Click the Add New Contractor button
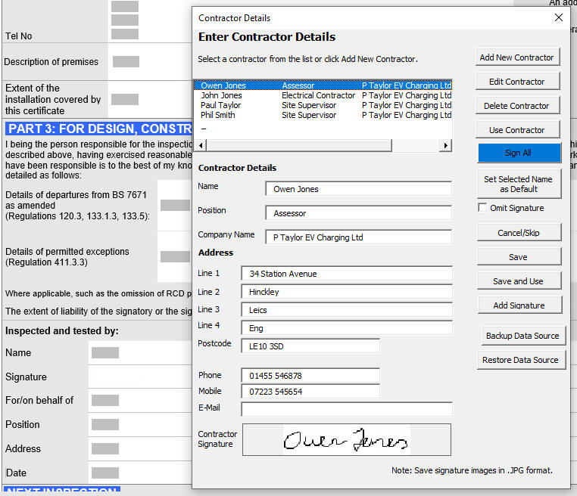577x496 pixels. click(x=517, y=57)
